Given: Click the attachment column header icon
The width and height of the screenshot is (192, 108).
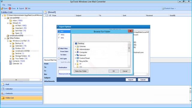Looking at the screenshot, I should coord(50,15).
